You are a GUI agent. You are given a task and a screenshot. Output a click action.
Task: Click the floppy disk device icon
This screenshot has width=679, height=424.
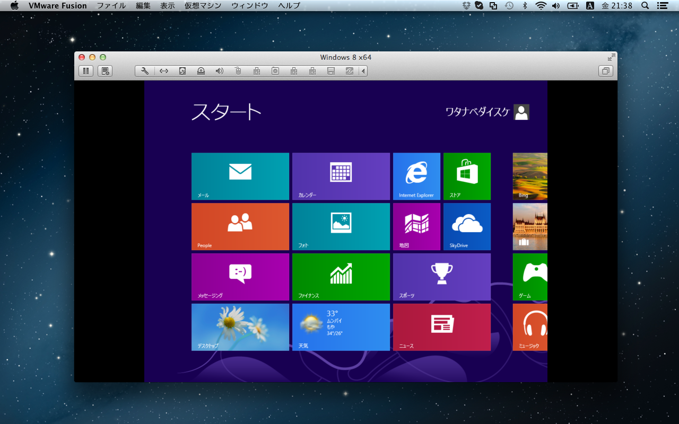(x=331, y=71)
